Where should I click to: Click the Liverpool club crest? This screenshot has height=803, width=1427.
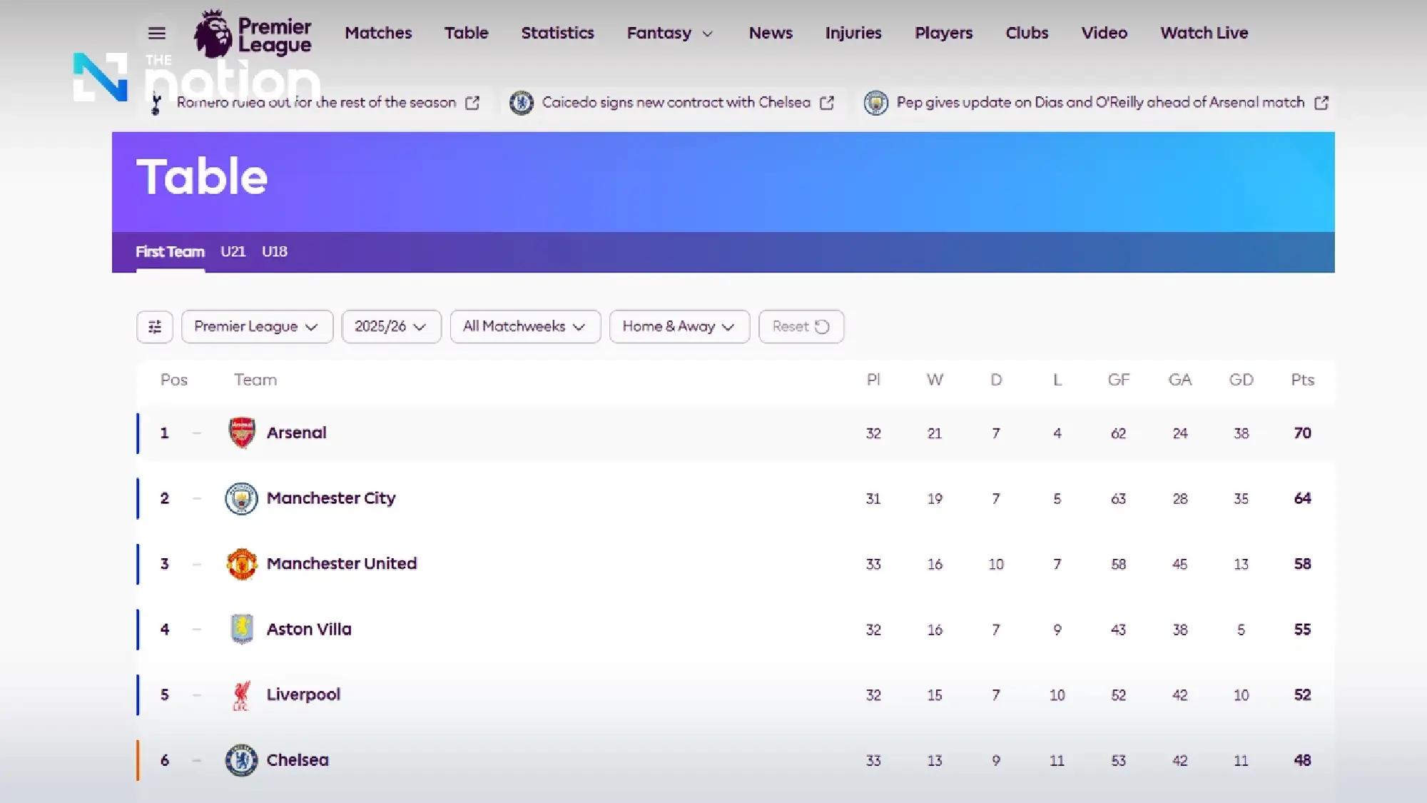tap(242, 695)
